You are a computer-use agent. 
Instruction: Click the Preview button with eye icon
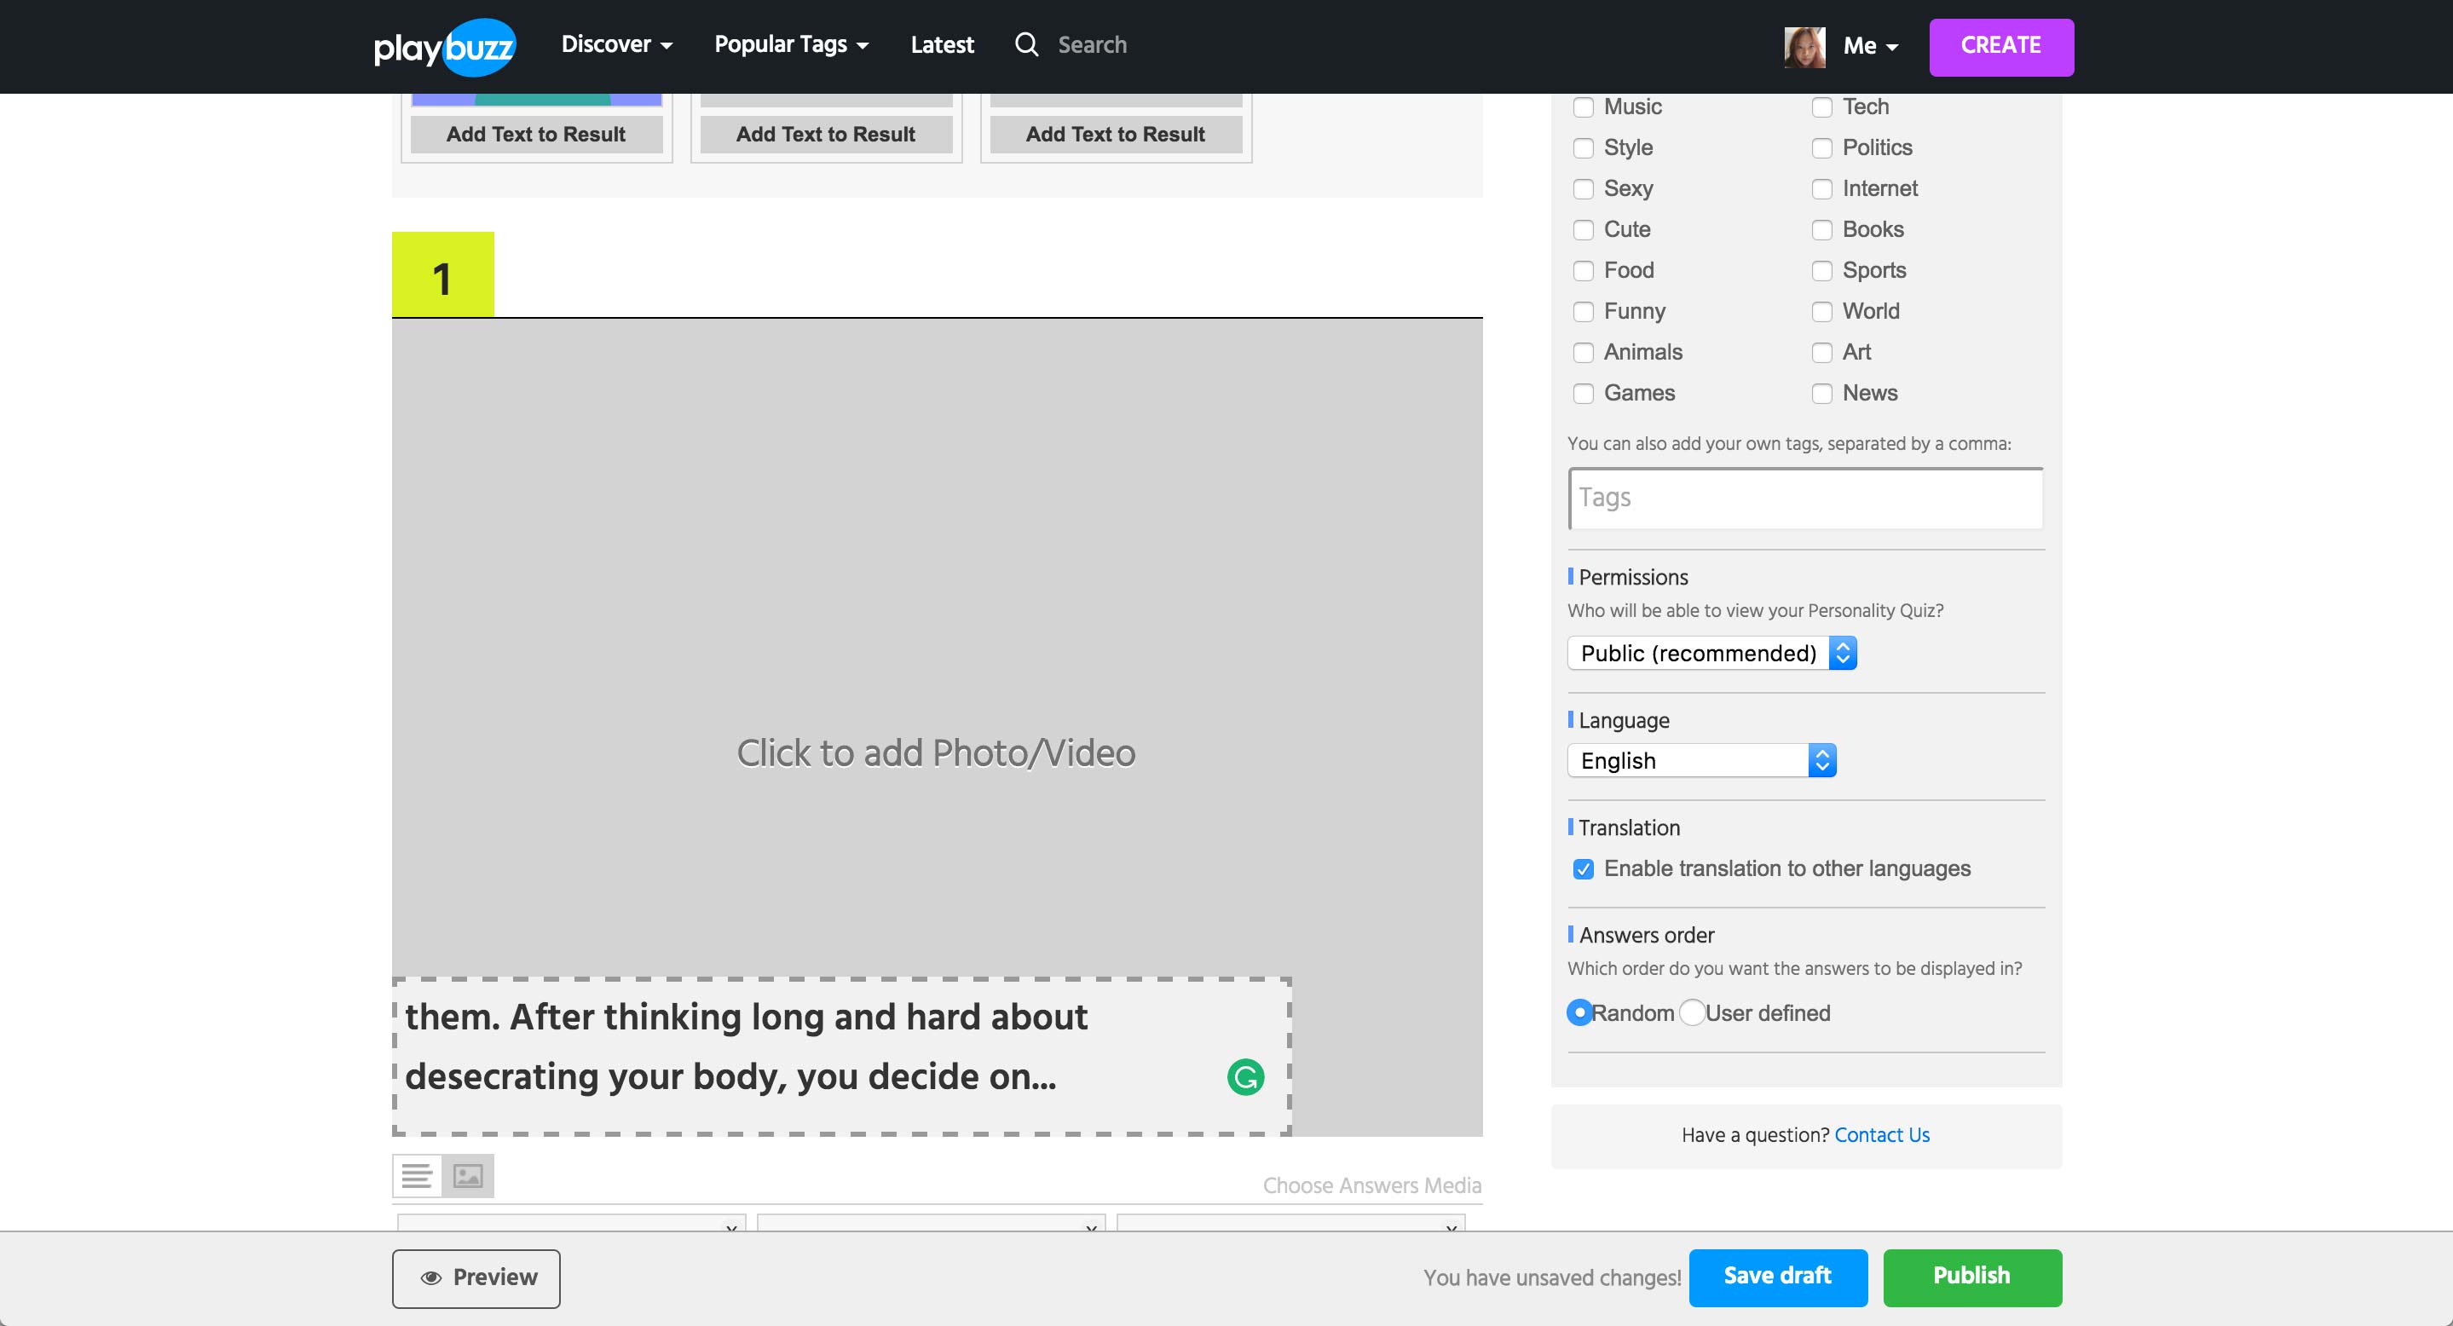pyautogui.click(x=476, y=1277)
